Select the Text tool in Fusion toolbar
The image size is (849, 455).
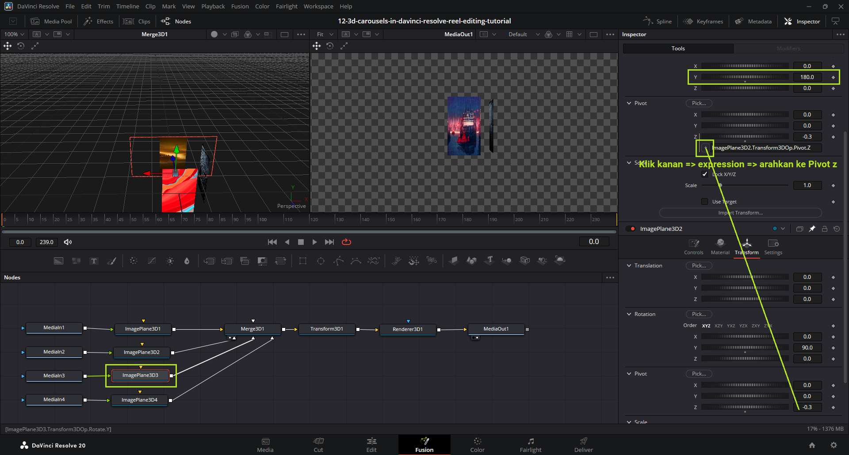click(x=94, y=261)
